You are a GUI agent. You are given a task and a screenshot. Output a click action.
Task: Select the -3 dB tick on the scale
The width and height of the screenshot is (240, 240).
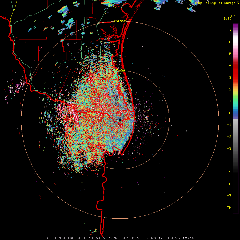coord(229,148)
